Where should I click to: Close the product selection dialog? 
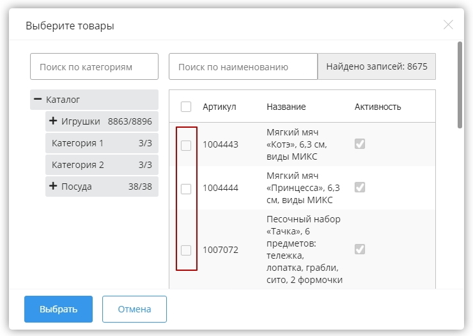(x=448, y=25)
